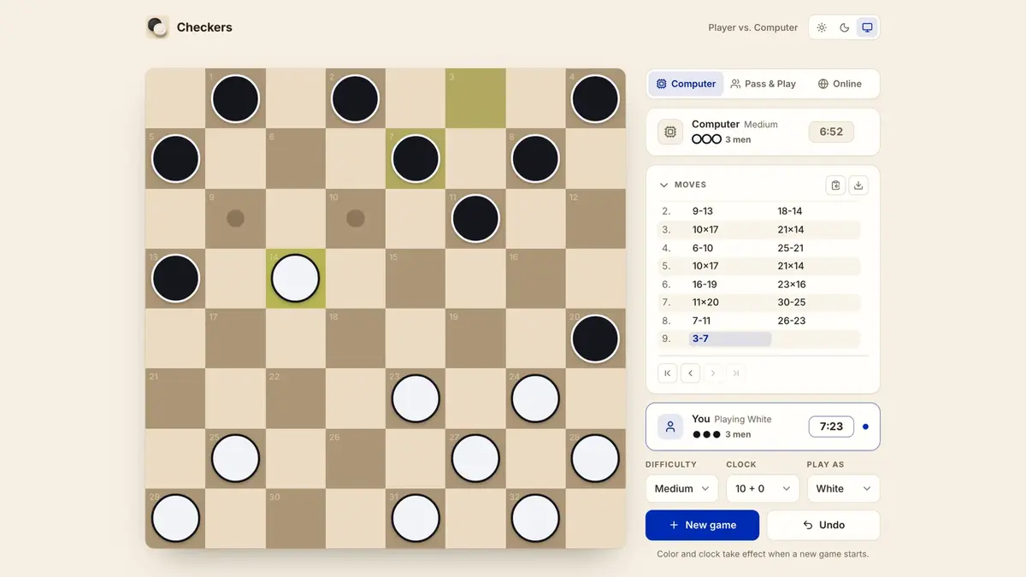Screen dimensions: 1026x577
Task: Click the computer clock 6:52
Action: (831, 132)
